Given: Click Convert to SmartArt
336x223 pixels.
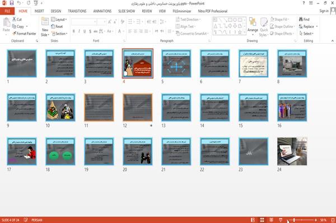Looking at the screenshot, I should point(192,34).
